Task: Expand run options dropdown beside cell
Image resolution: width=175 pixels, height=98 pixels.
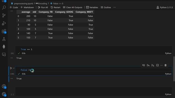Action: tap(14, 68)
